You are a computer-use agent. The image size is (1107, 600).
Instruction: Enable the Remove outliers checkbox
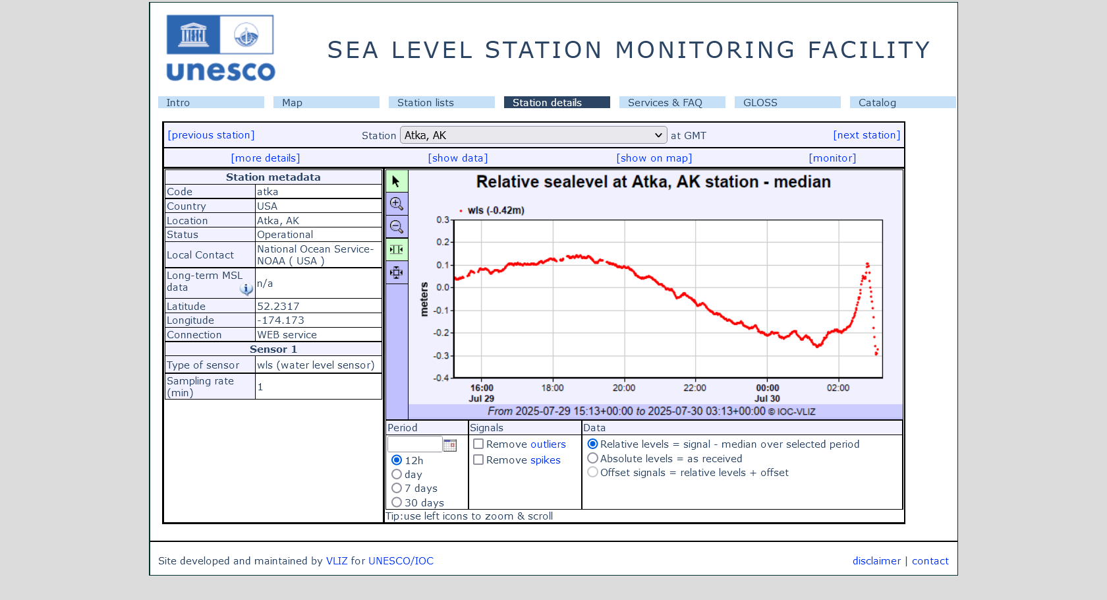[x=478, y=444]
